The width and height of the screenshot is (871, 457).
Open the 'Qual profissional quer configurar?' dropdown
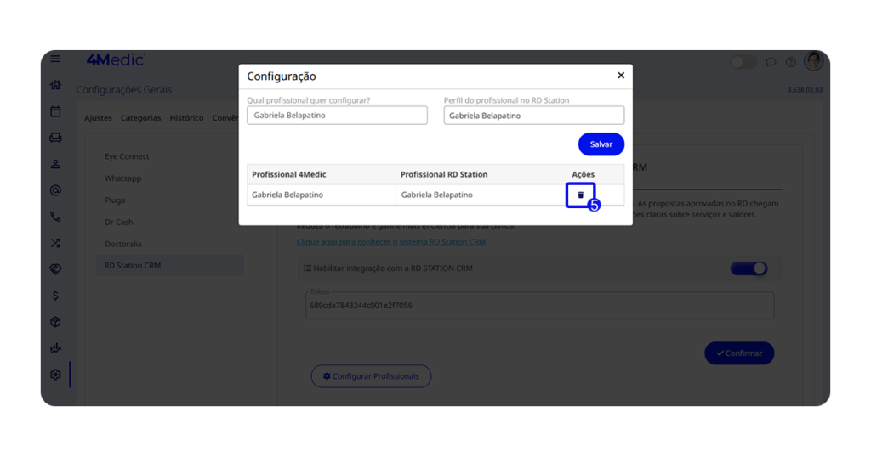pos(337,116)
